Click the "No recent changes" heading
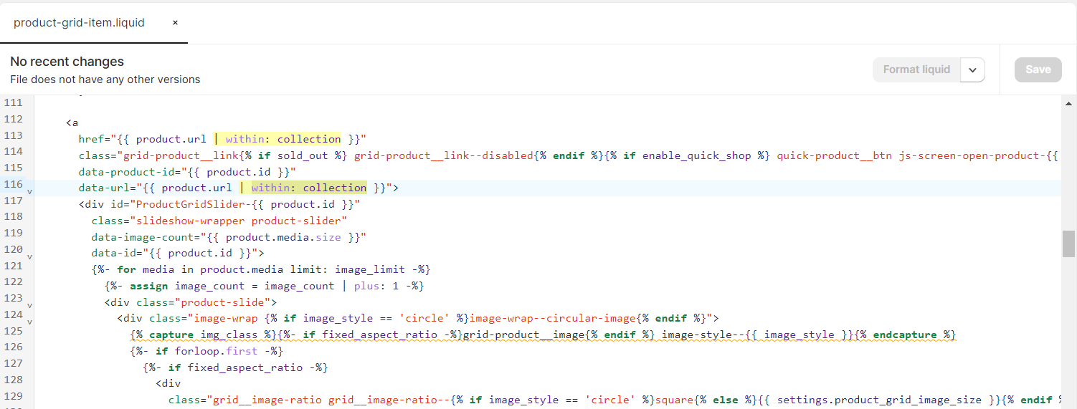The width and height of the screenshot is (1077, 409). click(67, 62)
